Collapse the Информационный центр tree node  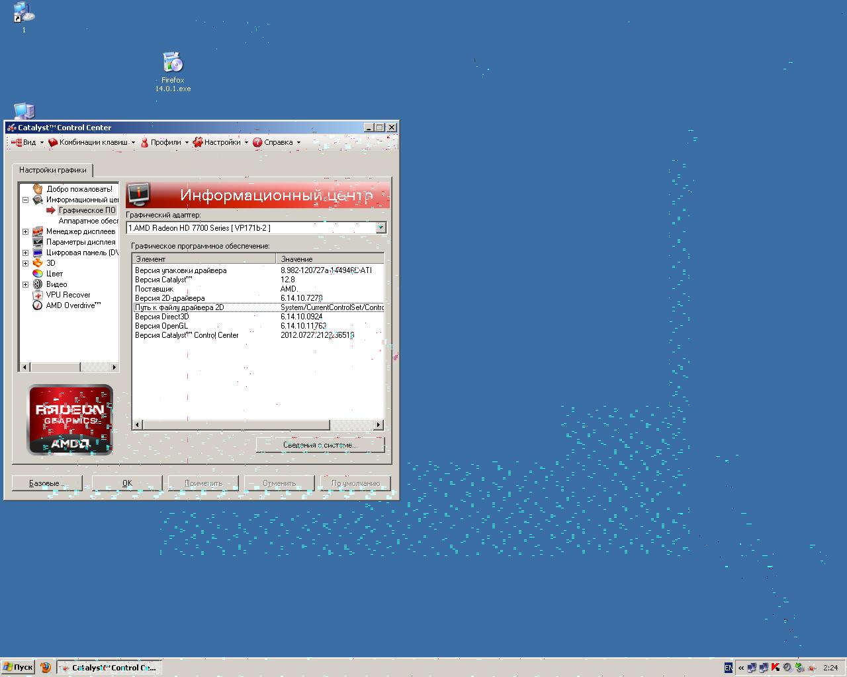(x=26, y=200)
